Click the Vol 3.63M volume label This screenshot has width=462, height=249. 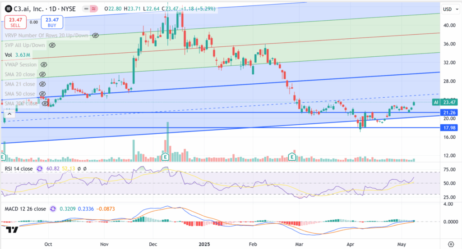tap(18, 55)
